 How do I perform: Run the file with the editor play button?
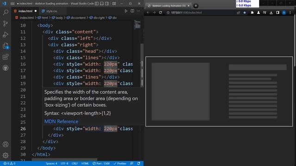click(x=126, y=11)
